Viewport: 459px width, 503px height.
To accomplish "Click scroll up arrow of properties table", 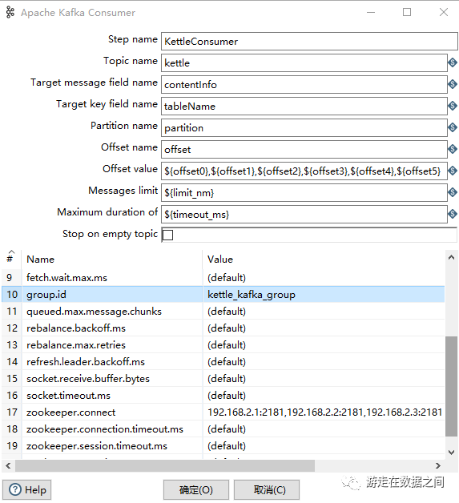I will click(451, 257).
